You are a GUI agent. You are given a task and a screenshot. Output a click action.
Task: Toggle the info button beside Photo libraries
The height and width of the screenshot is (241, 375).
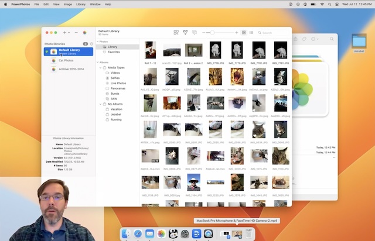[x=91, y=44]
